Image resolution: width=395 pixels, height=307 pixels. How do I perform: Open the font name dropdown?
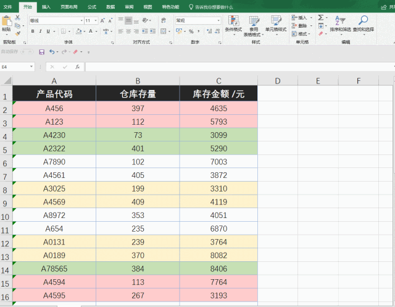pyautogui.click(x=81, y=20)
